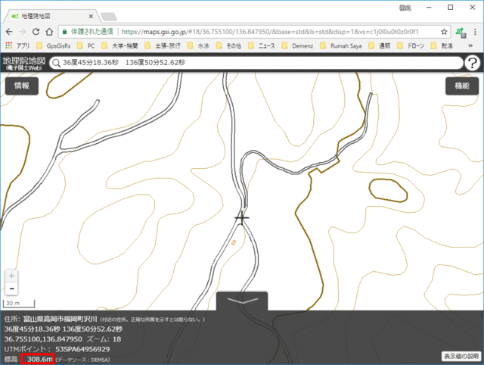Click the ズーム: 18 zoom level text
Image resolution: width=484 pixels, height=365 pixels.
104,339
